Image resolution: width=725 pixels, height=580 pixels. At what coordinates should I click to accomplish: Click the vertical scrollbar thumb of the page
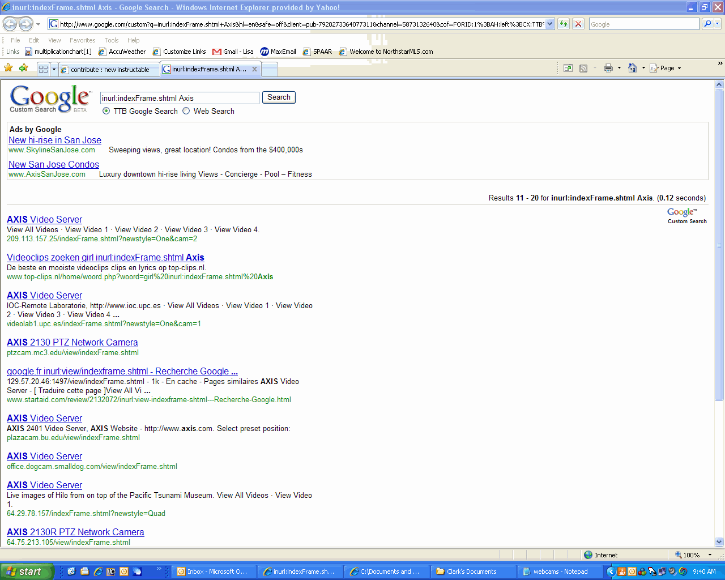(719, 245)
